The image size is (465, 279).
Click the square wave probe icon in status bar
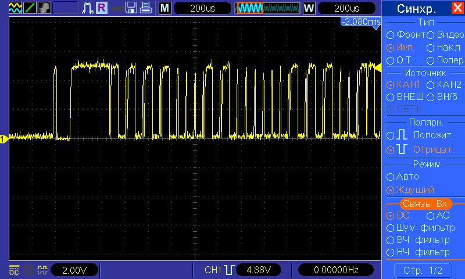pos(42,270)
